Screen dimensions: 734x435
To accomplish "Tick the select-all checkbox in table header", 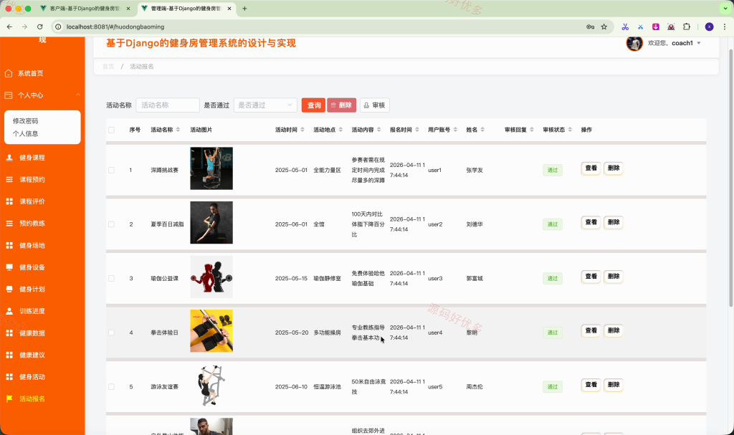I will [111, 130].
